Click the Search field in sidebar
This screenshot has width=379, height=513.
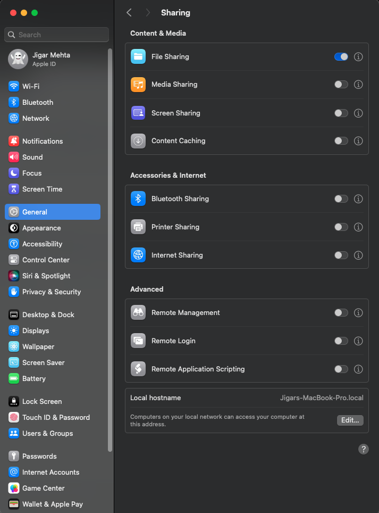[x=57, y=35]
